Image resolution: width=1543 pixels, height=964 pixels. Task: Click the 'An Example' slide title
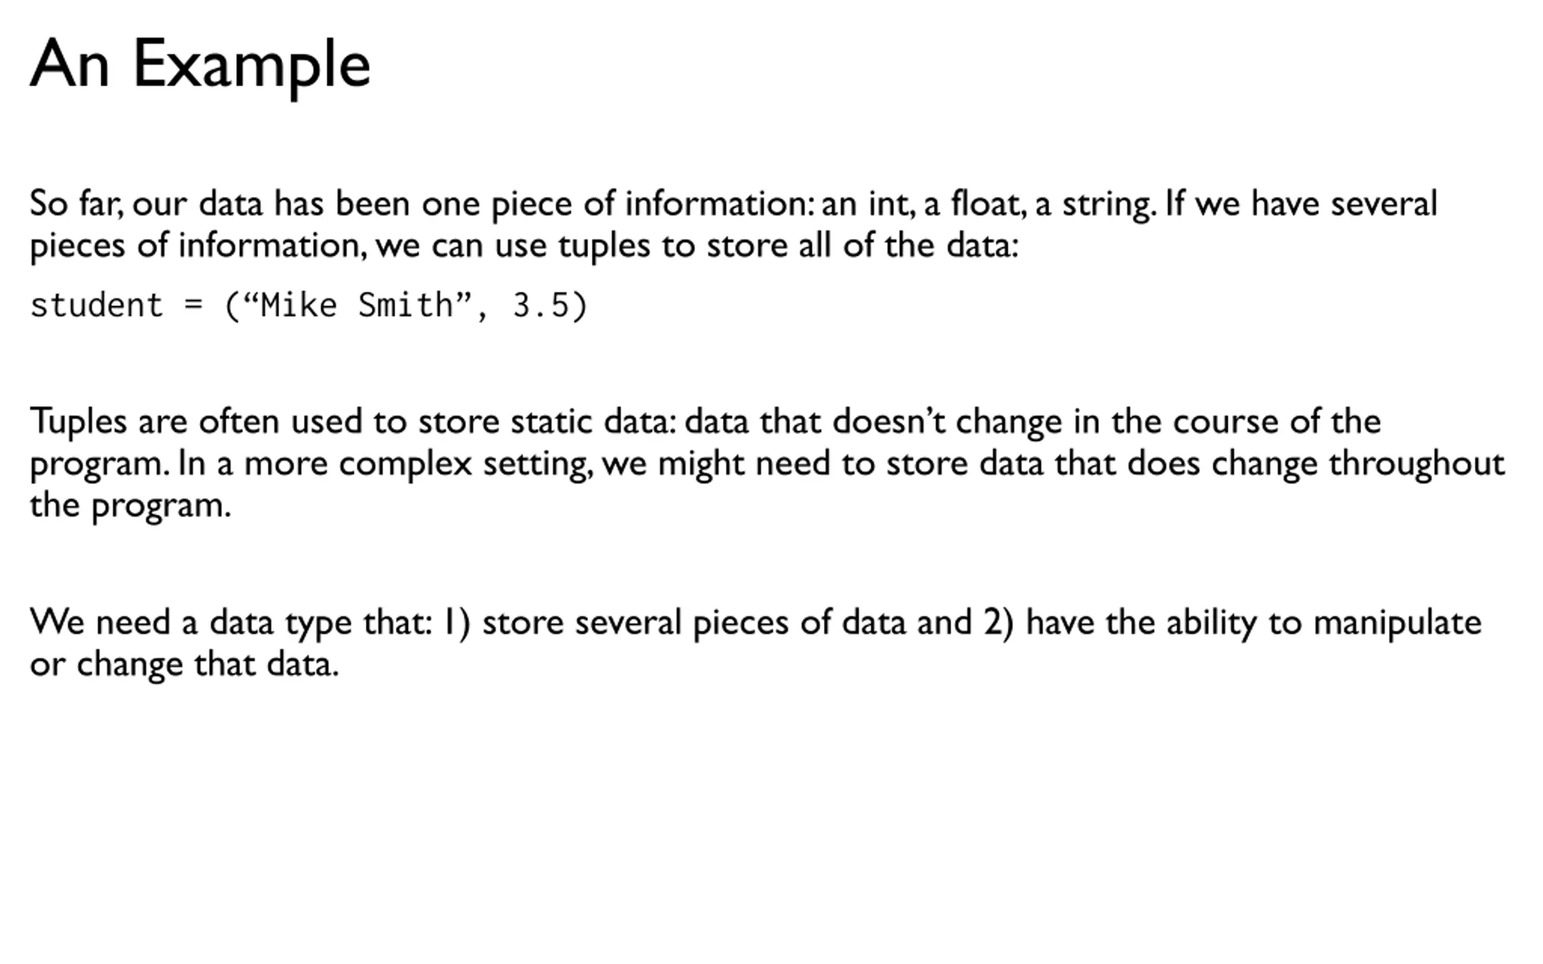pos(200,66)
